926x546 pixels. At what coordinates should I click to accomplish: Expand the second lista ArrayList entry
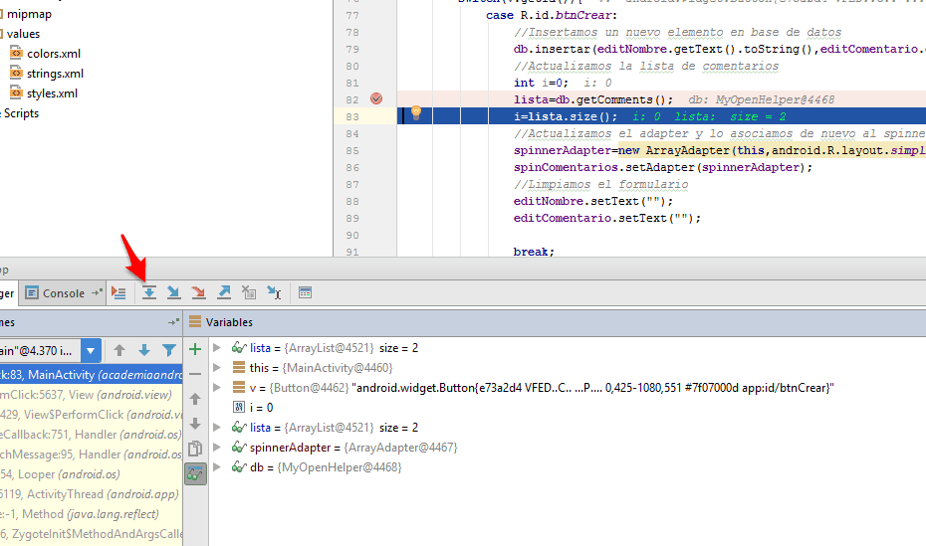pos(217,428)
